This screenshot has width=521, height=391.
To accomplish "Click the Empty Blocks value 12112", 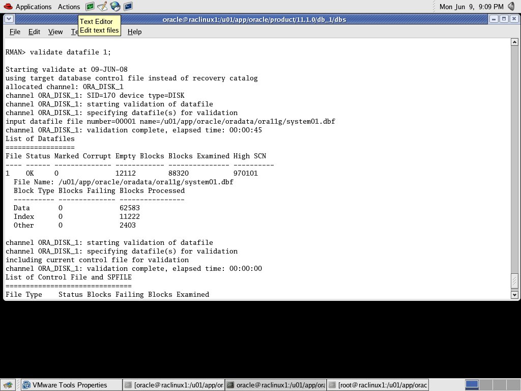I will click(125, 173).
